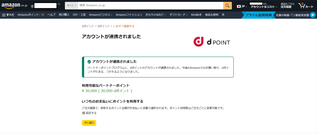Focus the 検索 Amazon.co.jp search field
Screen dimensions: 317x134
[x=151, y=6]
